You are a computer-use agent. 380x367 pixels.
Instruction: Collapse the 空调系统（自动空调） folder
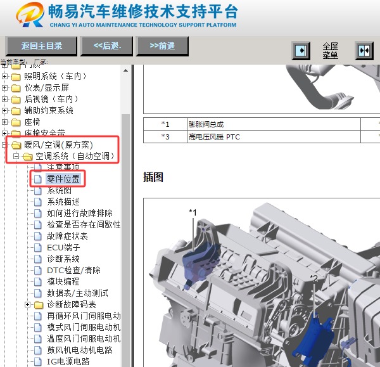16,157
